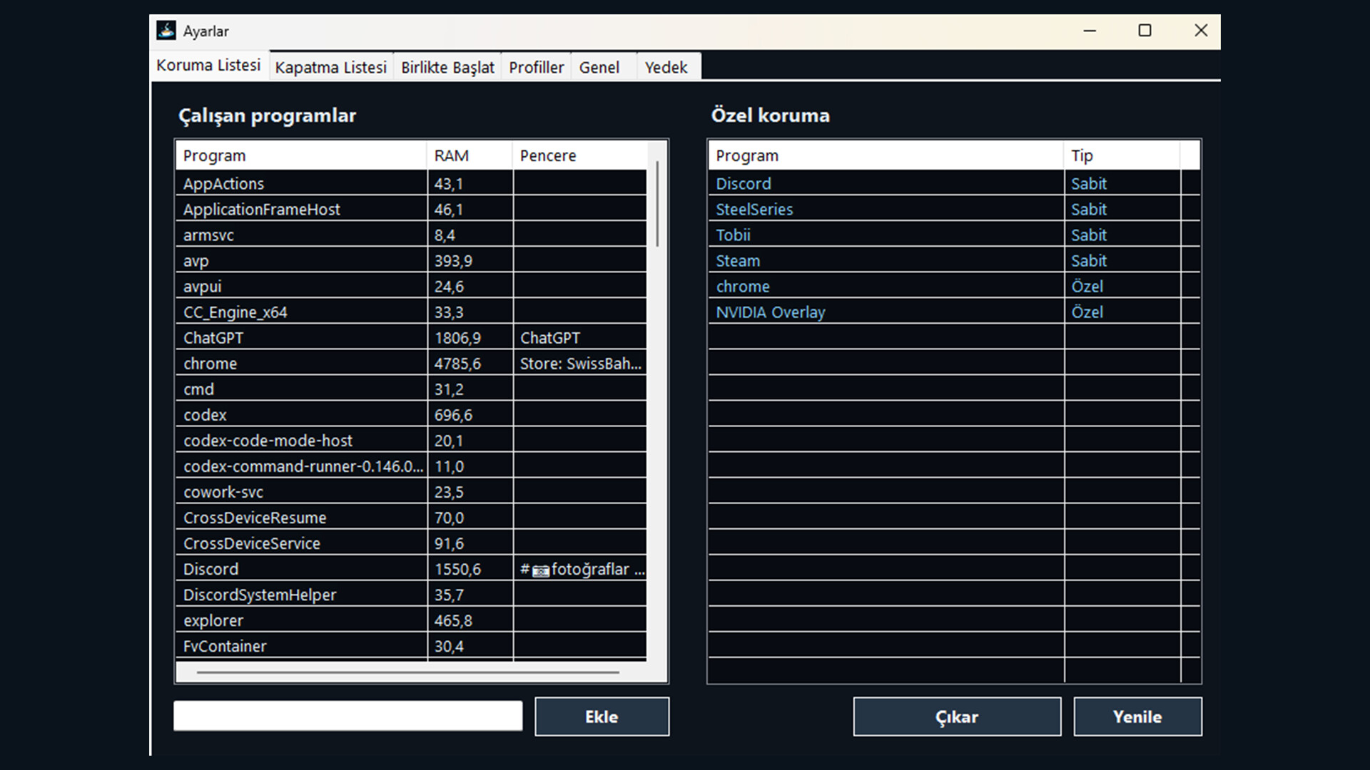Select Discord in Özel koruma list
The height and width of the screenshot is (770, 1370).
(955, 183)
